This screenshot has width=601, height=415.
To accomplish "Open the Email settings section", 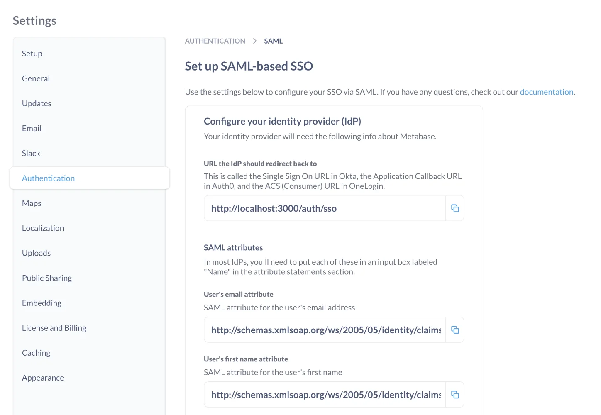I will coord(32,128).
